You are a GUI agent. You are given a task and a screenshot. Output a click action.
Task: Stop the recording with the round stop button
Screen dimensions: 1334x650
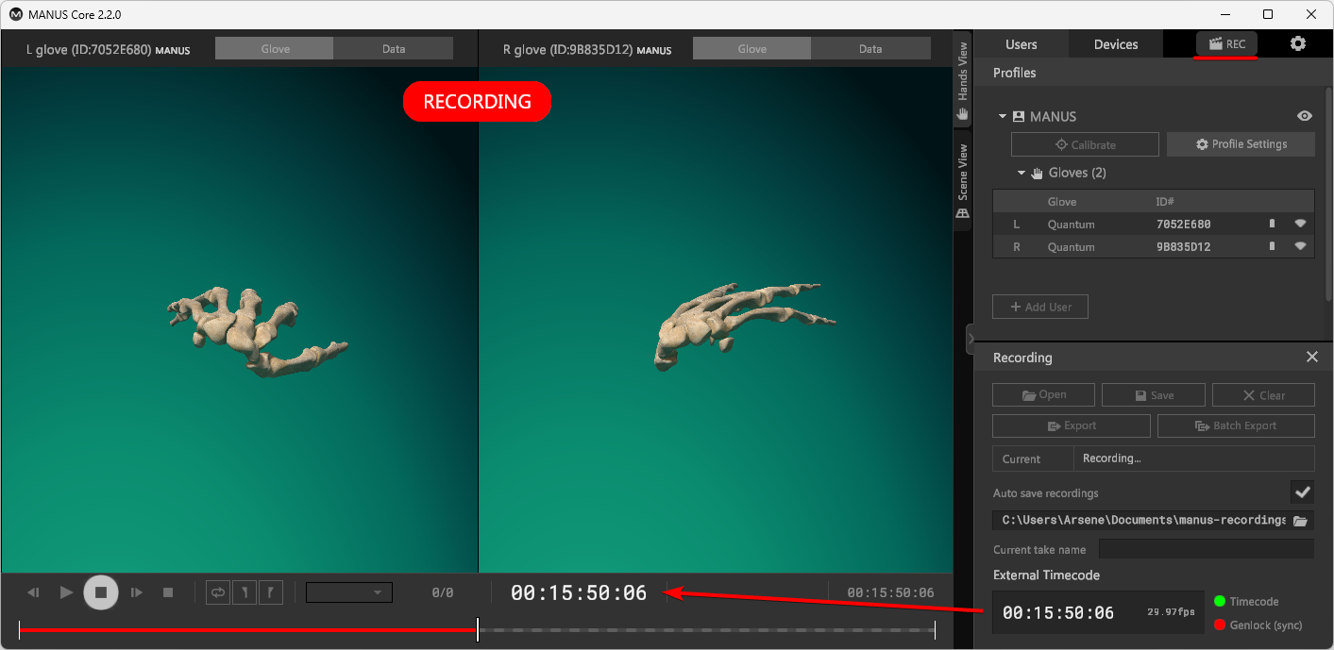click(101, 592)
